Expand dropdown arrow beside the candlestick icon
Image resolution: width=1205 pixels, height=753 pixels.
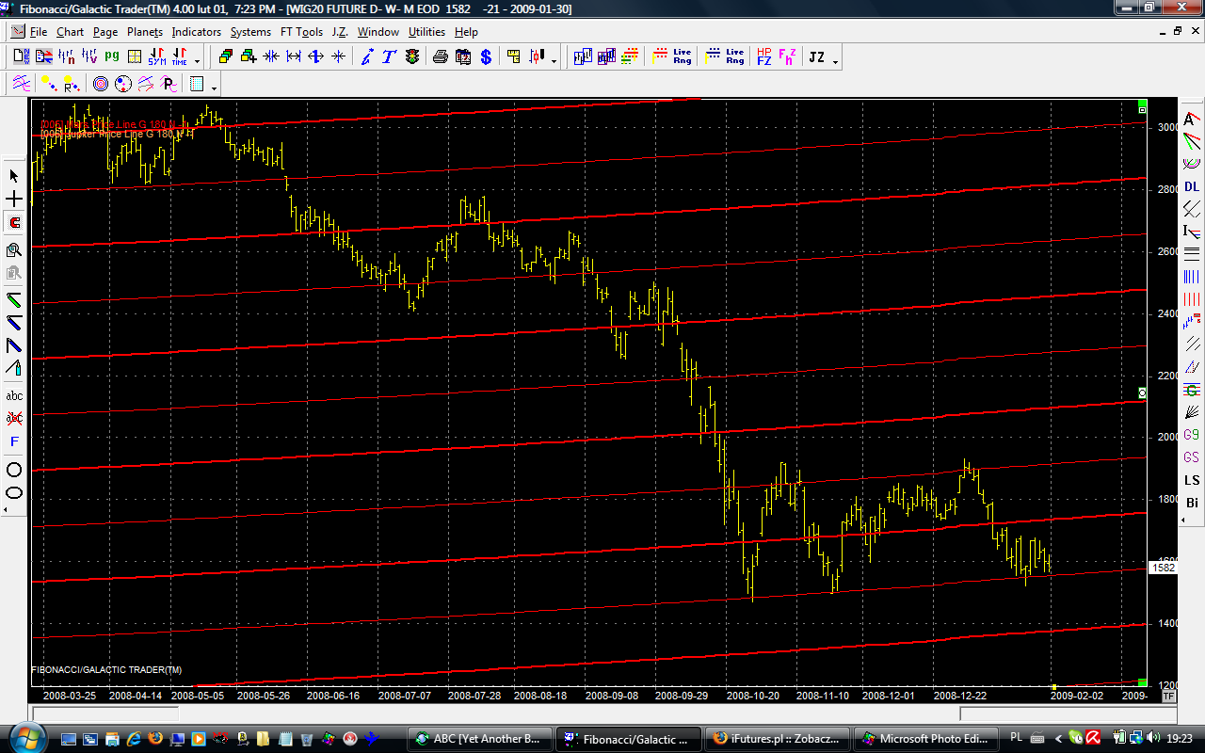[x=554, y=61]
